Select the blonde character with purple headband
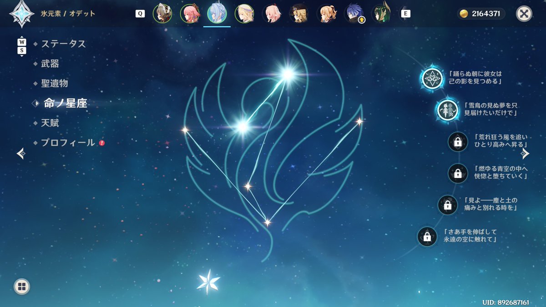 click(244, 14)
